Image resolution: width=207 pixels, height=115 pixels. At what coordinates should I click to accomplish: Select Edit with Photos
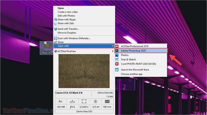[66, 16]
